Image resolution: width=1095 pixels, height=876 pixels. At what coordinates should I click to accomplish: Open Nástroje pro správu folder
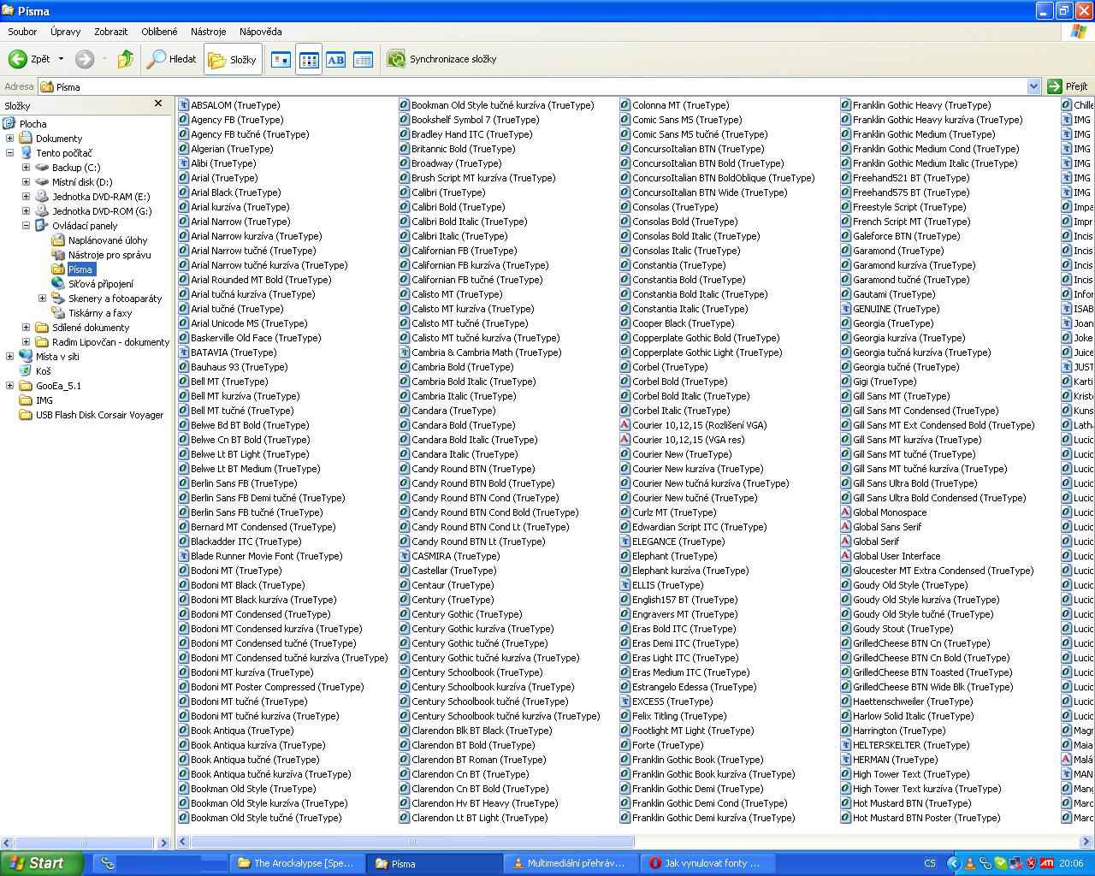click(x=109, y=255)
